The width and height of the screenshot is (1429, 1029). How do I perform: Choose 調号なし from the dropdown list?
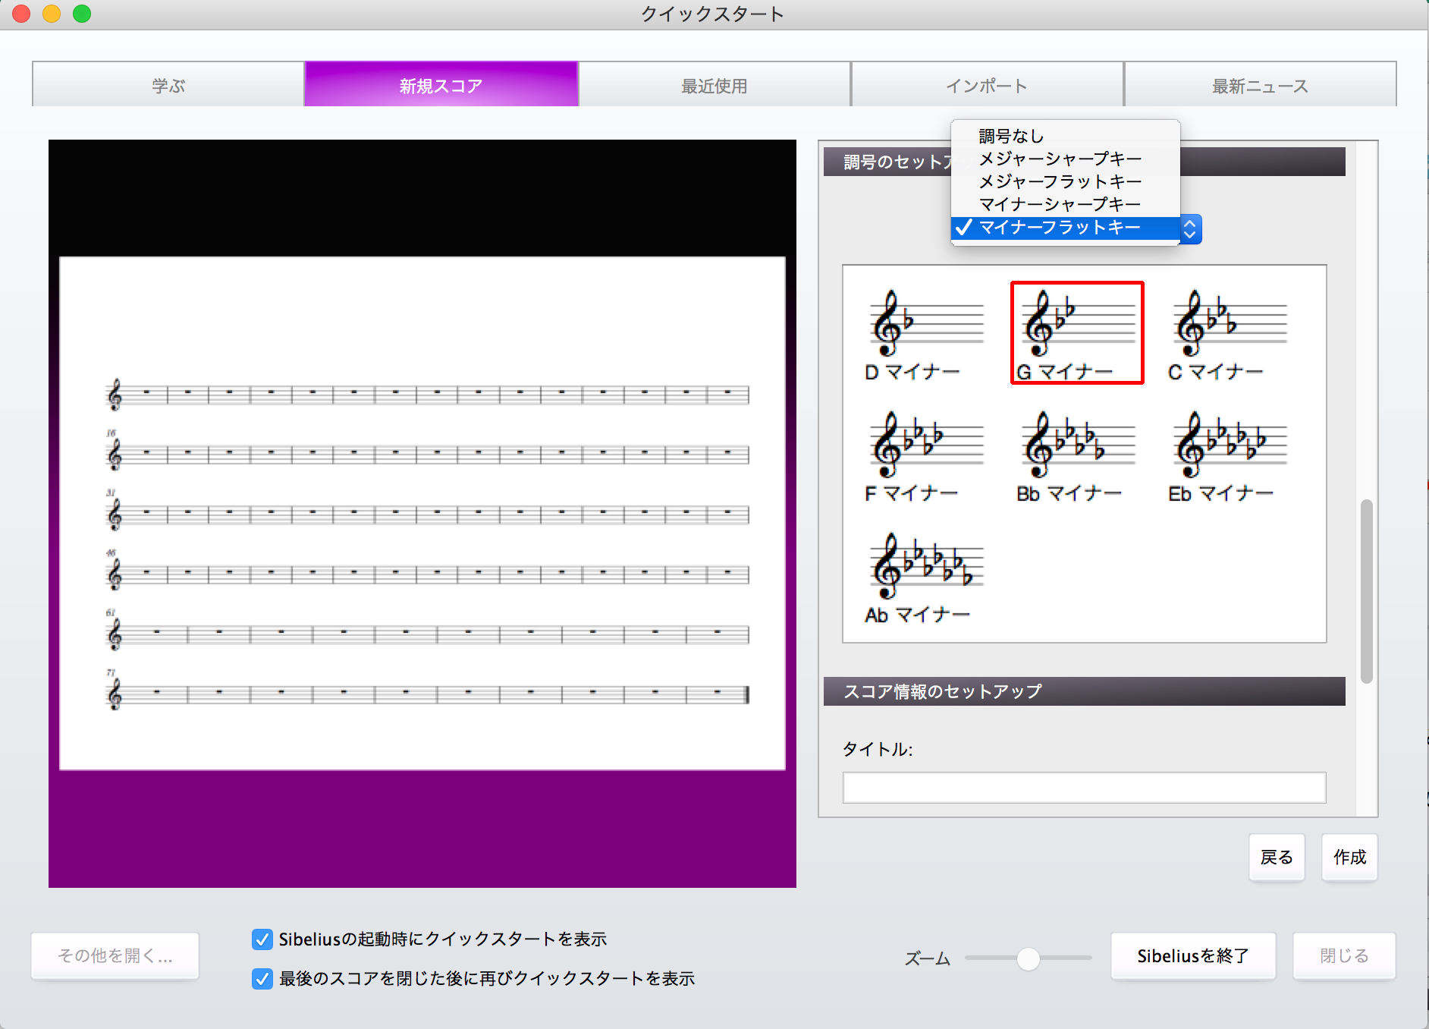(1065, 136)
